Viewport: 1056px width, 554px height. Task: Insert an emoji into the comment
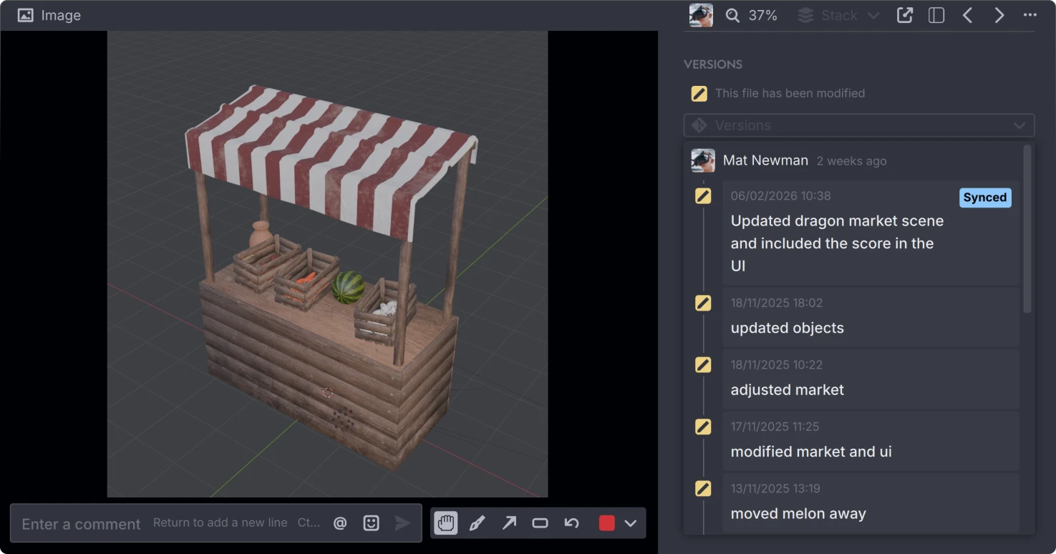(x=371, y=523)
